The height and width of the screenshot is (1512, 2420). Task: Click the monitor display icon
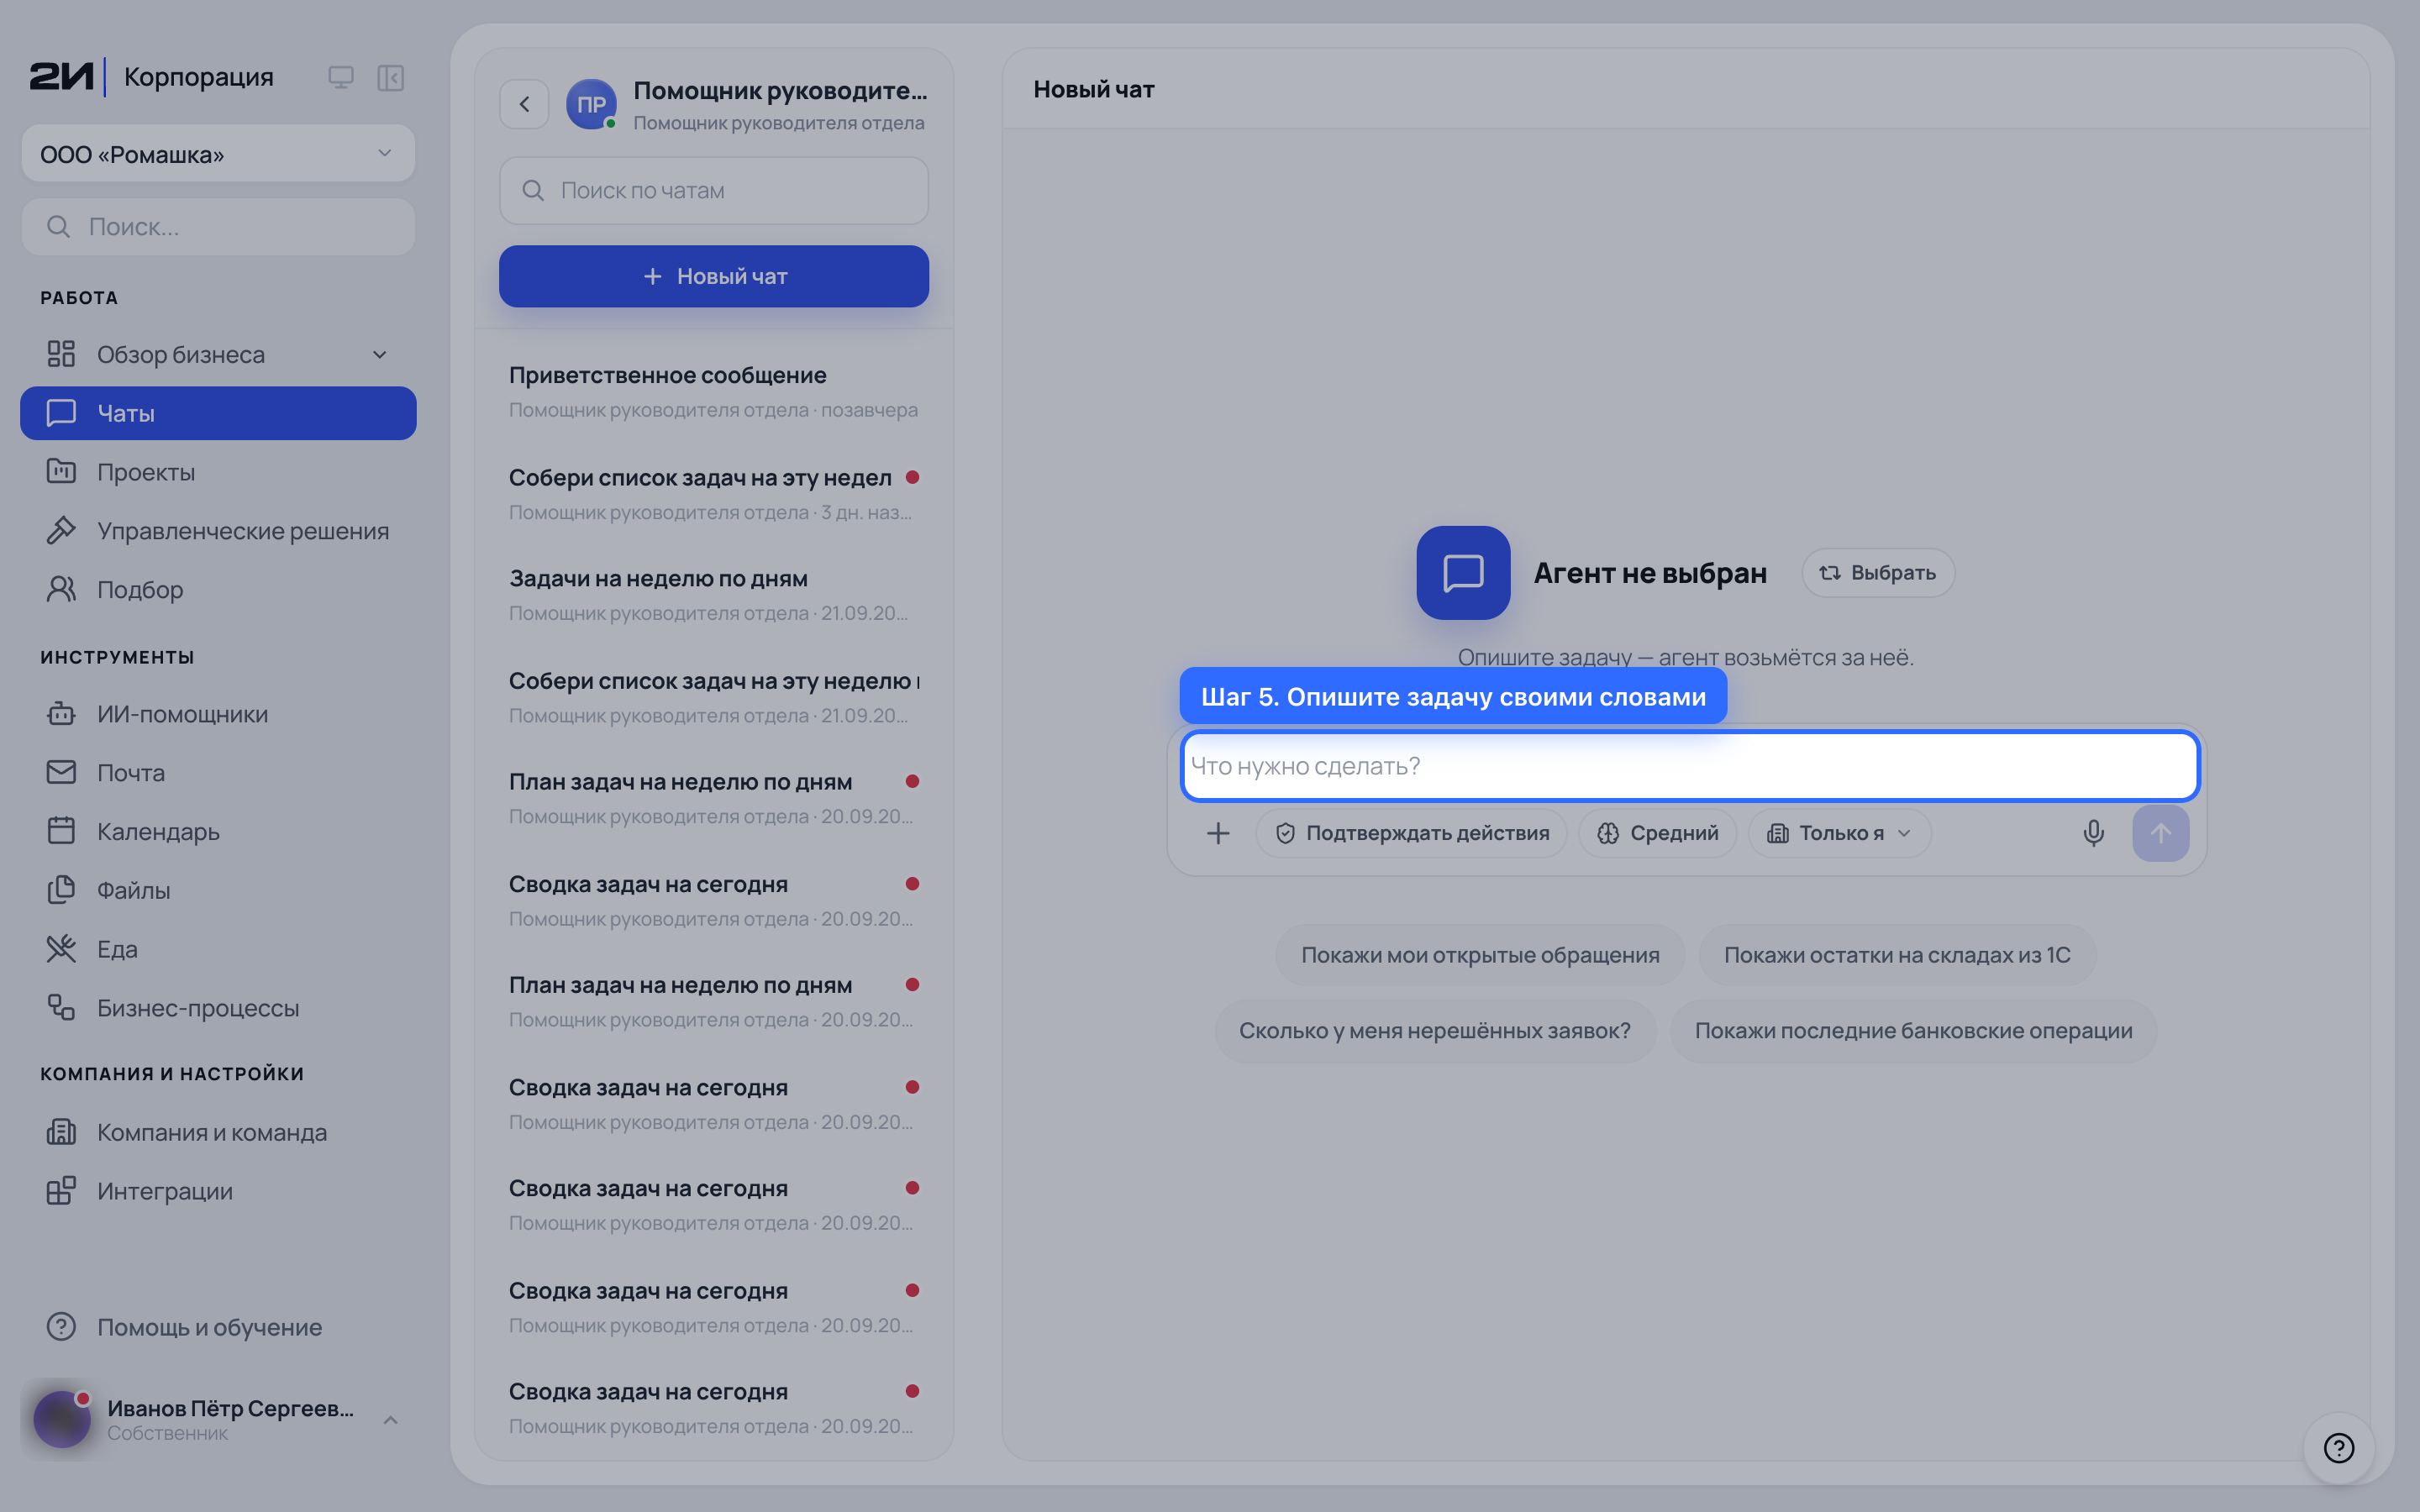pyautogui.click(x=341, y=78)
